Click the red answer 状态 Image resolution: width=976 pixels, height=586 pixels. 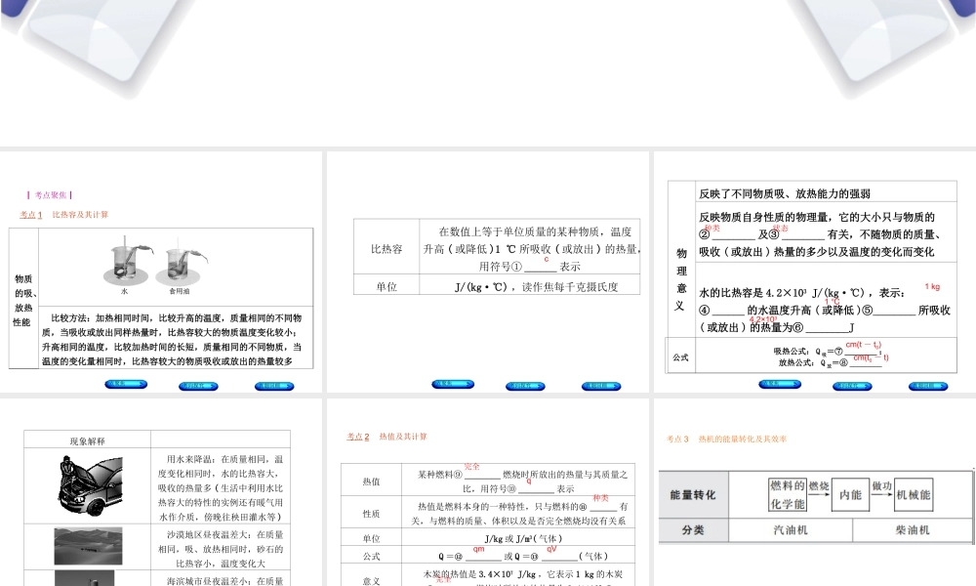click(781, 229)
